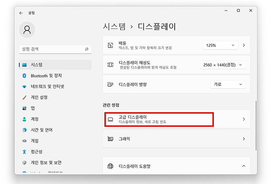Image resolution: width=271 pixels, height=184 pixels.
Task: Click the vertical scrollbar in display pane
Action: point(256,126)
